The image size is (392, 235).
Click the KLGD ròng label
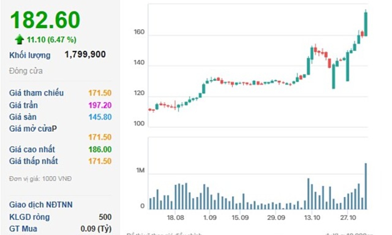(29, 217)
